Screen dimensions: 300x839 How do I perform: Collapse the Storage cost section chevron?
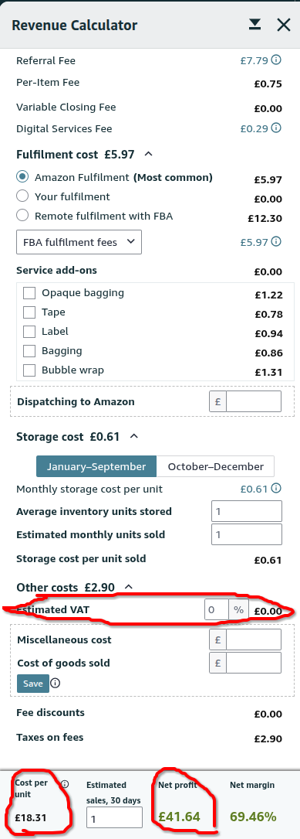tap(134, 436)
